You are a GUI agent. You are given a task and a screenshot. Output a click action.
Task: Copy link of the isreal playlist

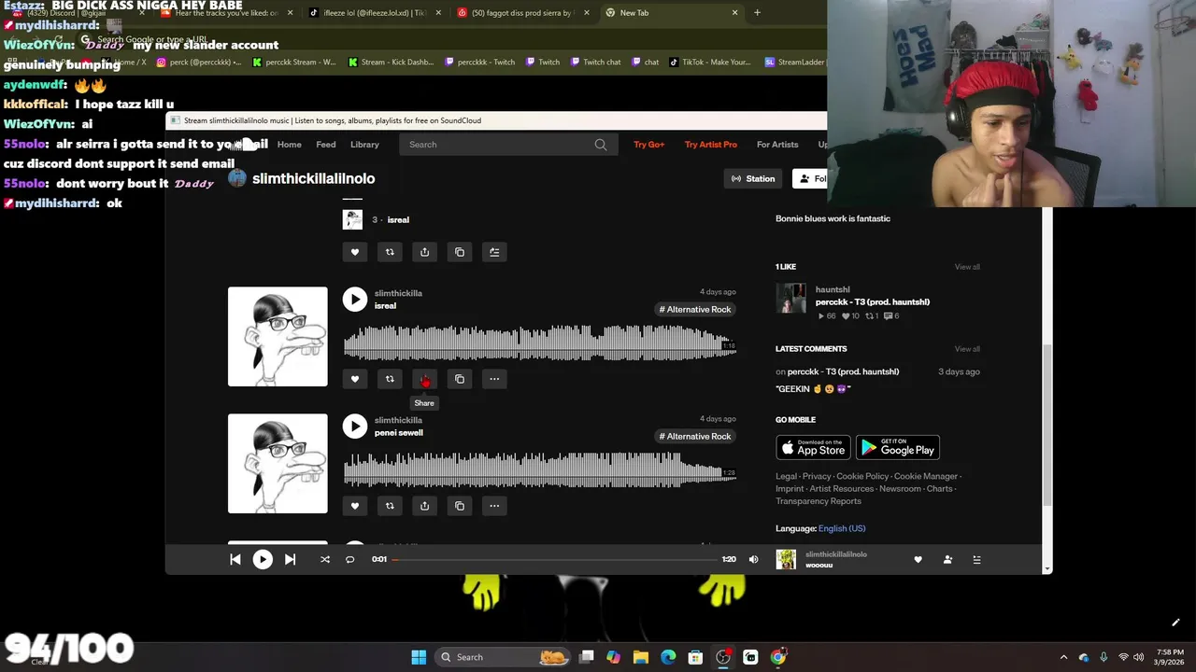(460, 252)
